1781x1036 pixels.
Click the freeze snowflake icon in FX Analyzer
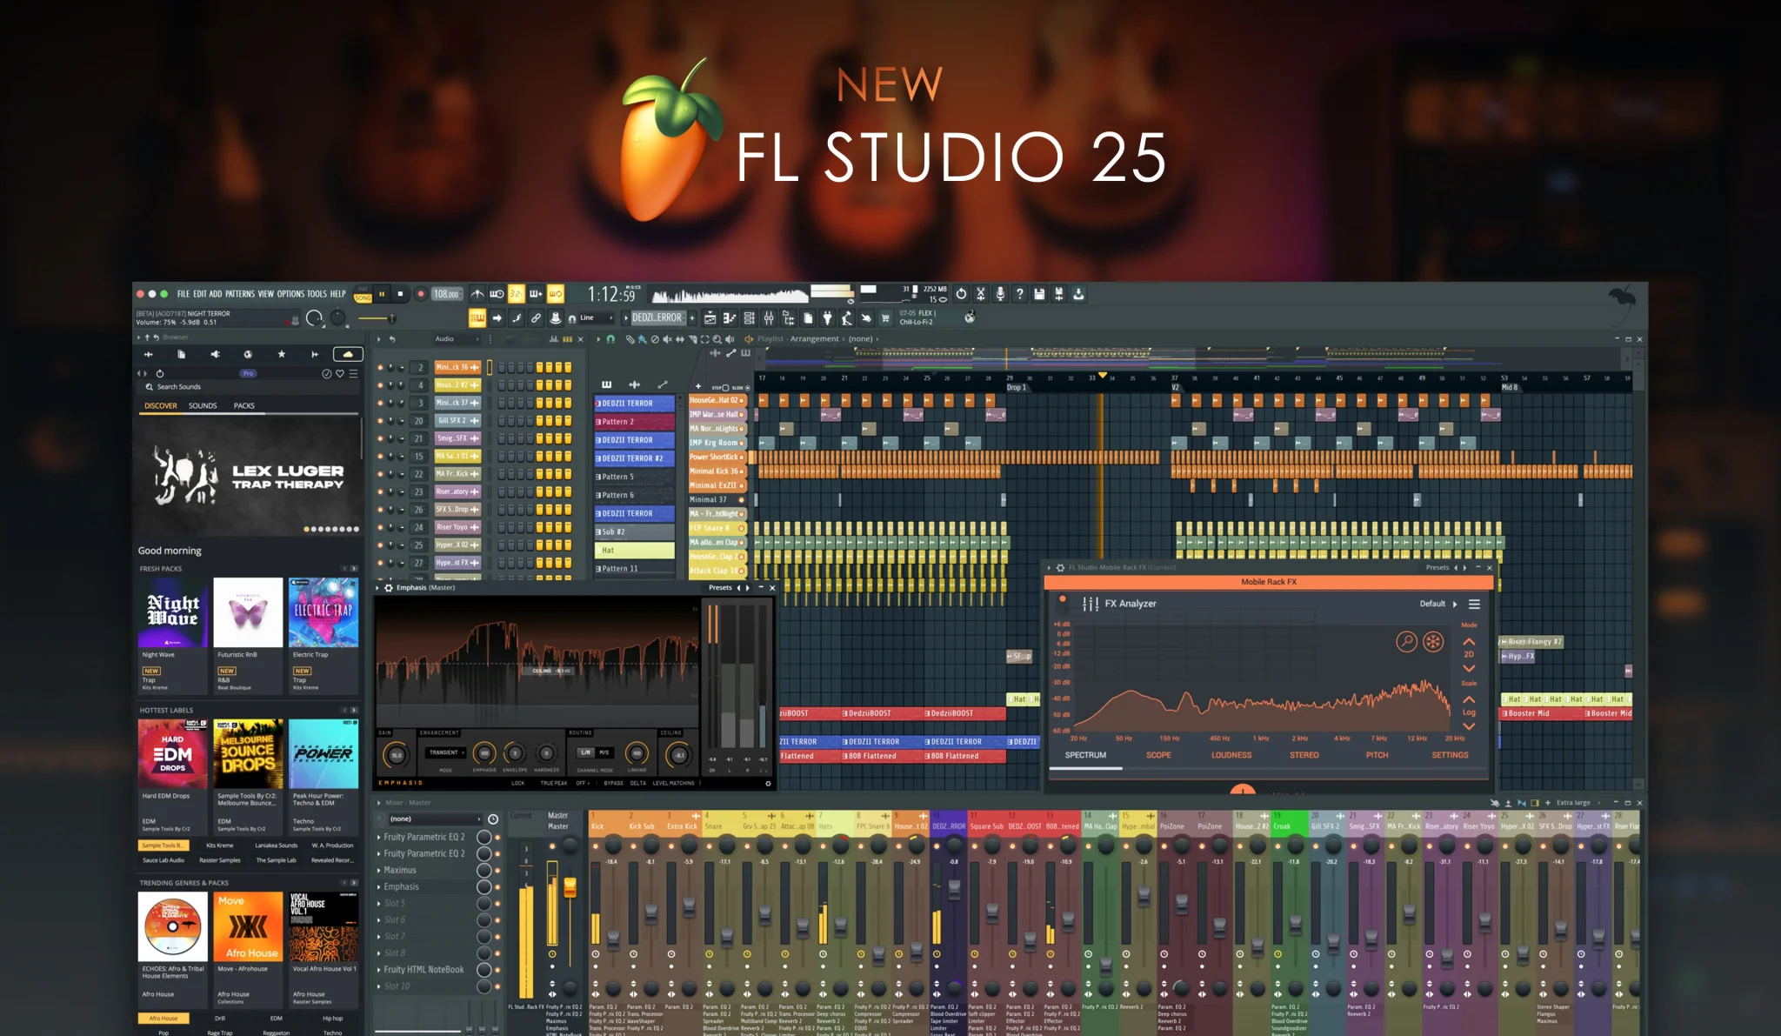coord(1433,642)
